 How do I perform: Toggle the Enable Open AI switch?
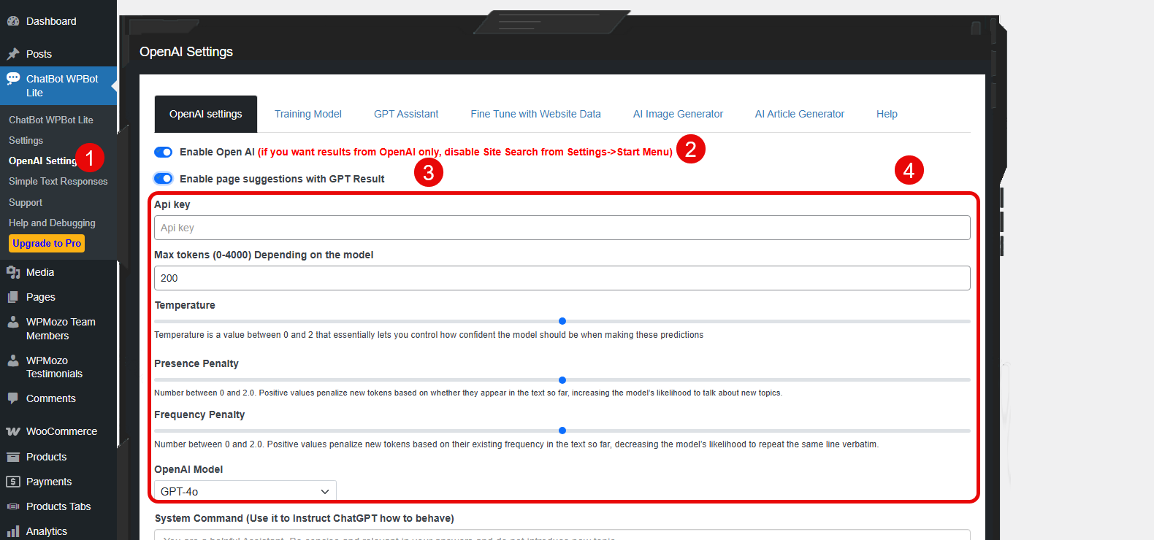pos(163,152)
